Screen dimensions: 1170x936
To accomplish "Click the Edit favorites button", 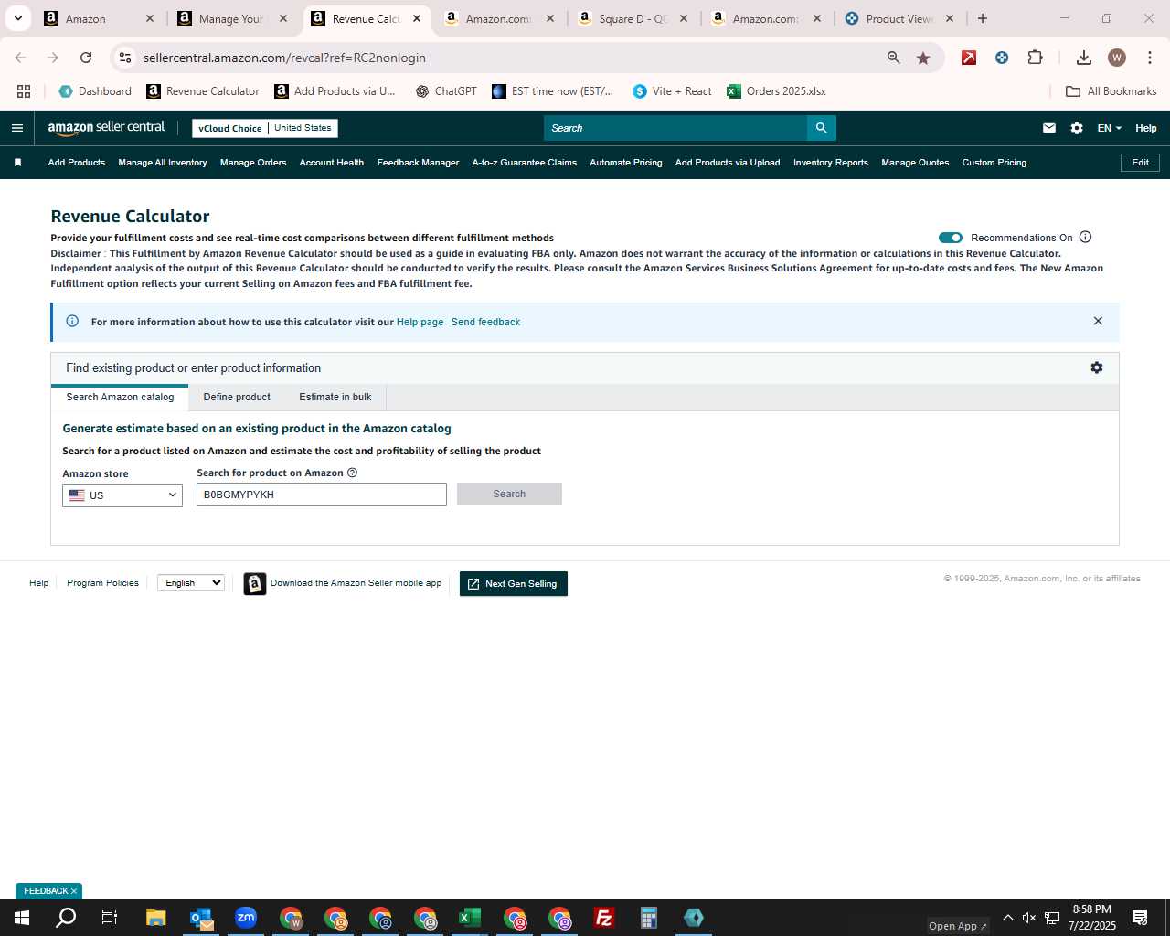I will pyautogui.click(x=1141, y=163).
